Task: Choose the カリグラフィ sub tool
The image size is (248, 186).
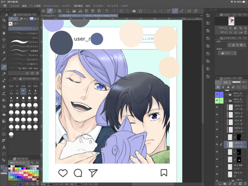Action: pyautogui.click(x=23, y=46)
